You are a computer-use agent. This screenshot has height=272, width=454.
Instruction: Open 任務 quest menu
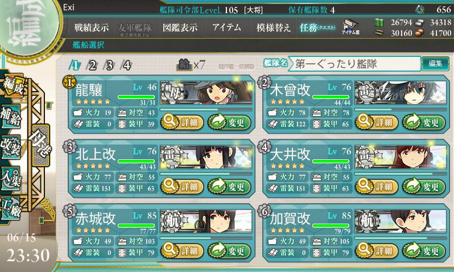(317, 27)
